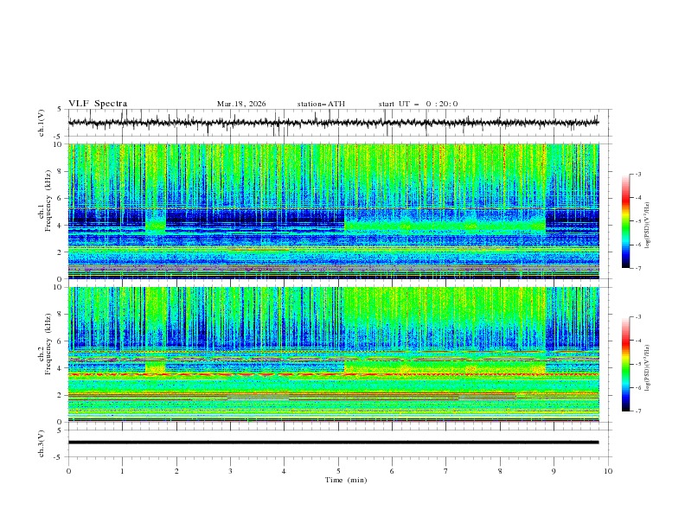Click the ch.2 'Frequency (kHz)' axis label
The width and height of the screenshot is (685, 529).
(x=48, y=344)
